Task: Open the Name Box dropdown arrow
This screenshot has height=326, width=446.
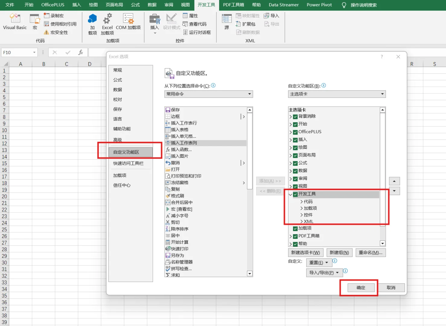Action: point(34,53)
